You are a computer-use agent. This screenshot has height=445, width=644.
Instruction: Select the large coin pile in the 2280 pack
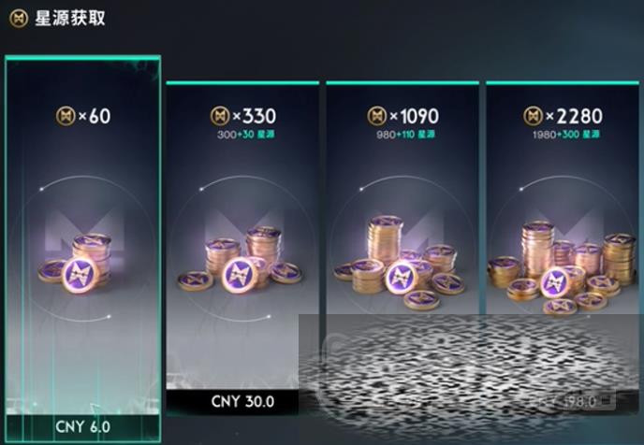[562, 267]
